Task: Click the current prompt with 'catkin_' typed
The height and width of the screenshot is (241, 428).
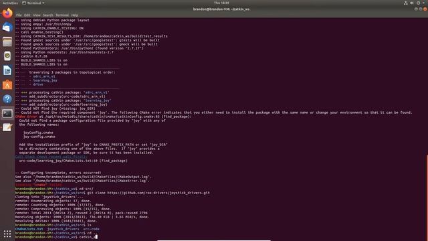Action: click(x=56, y=237)
